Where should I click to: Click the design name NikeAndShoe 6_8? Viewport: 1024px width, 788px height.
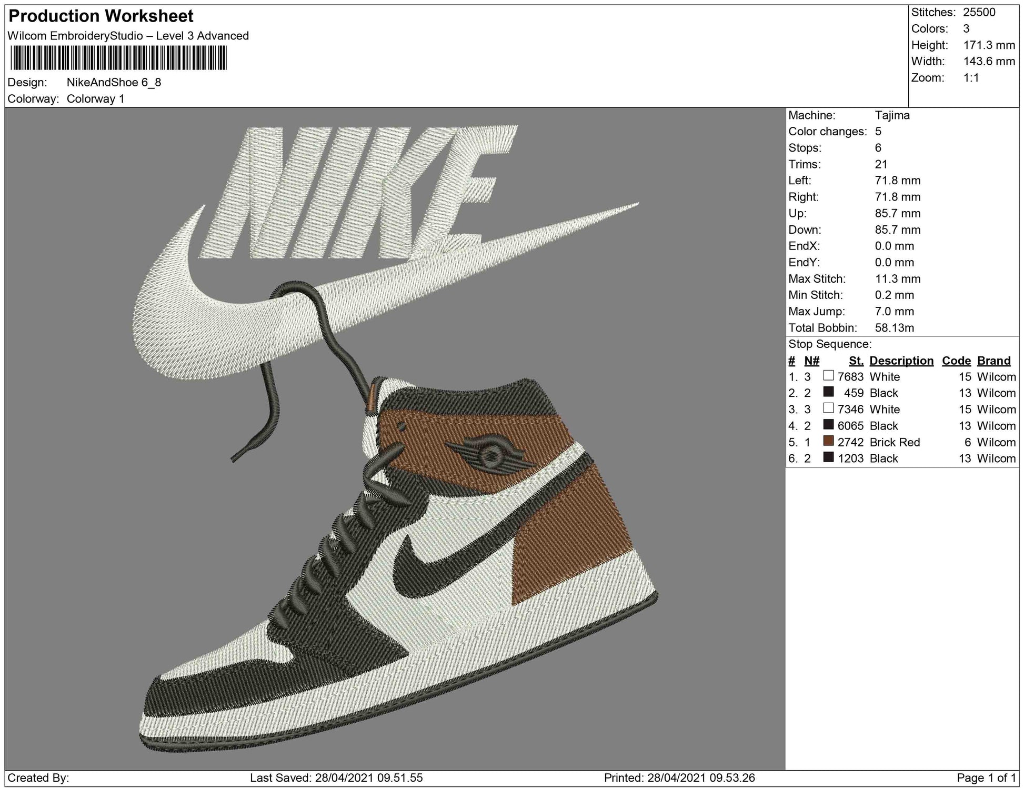[x=114, y=83]
